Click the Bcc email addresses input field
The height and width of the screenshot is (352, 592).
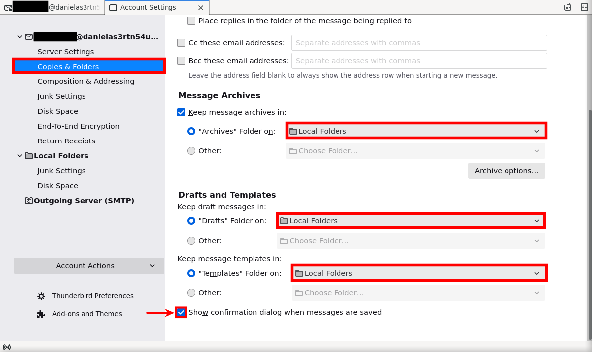pyautogui.click(x=419, y=61)
